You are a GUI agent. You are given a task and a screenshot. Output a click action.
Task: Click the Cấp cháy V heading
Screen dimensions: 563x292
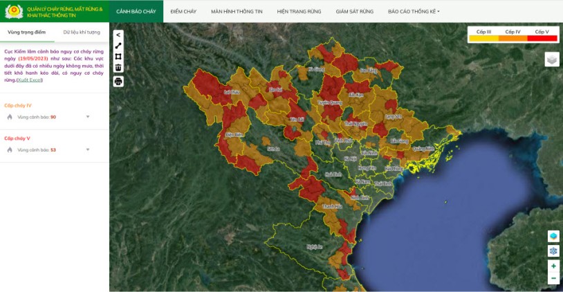(17, 138)
